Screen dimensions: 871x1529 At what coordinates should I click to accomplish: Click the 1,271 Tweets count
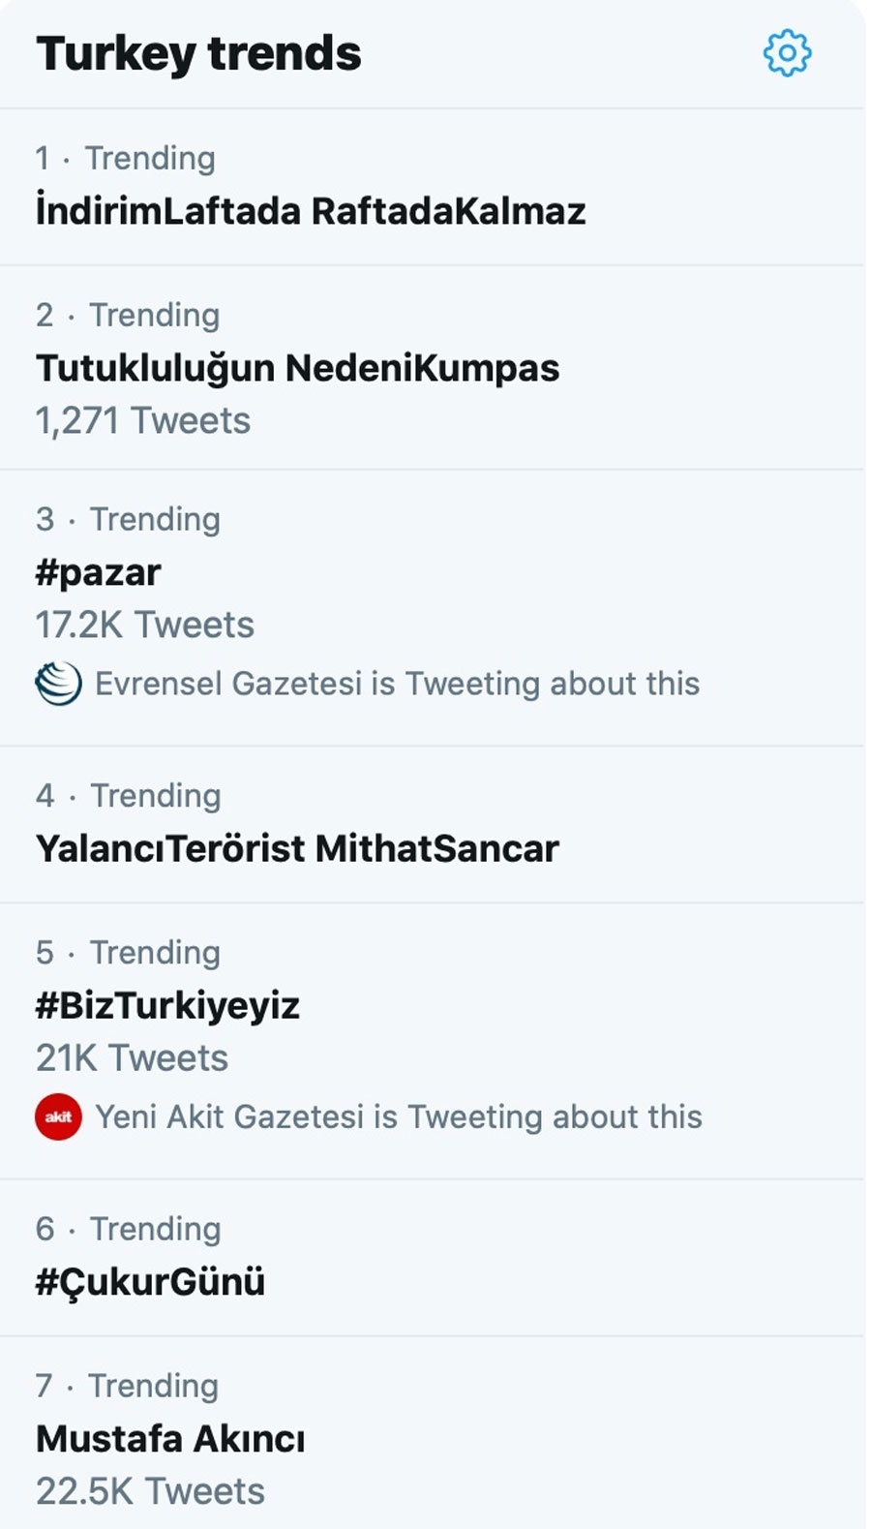[143, 421]
